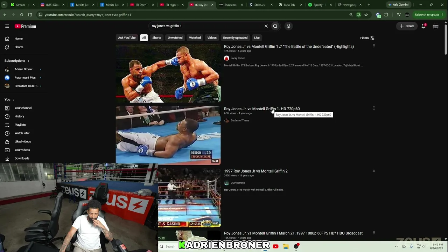Open the Battles of Titans channel link

pyautogui.click(x=240, y=120)
